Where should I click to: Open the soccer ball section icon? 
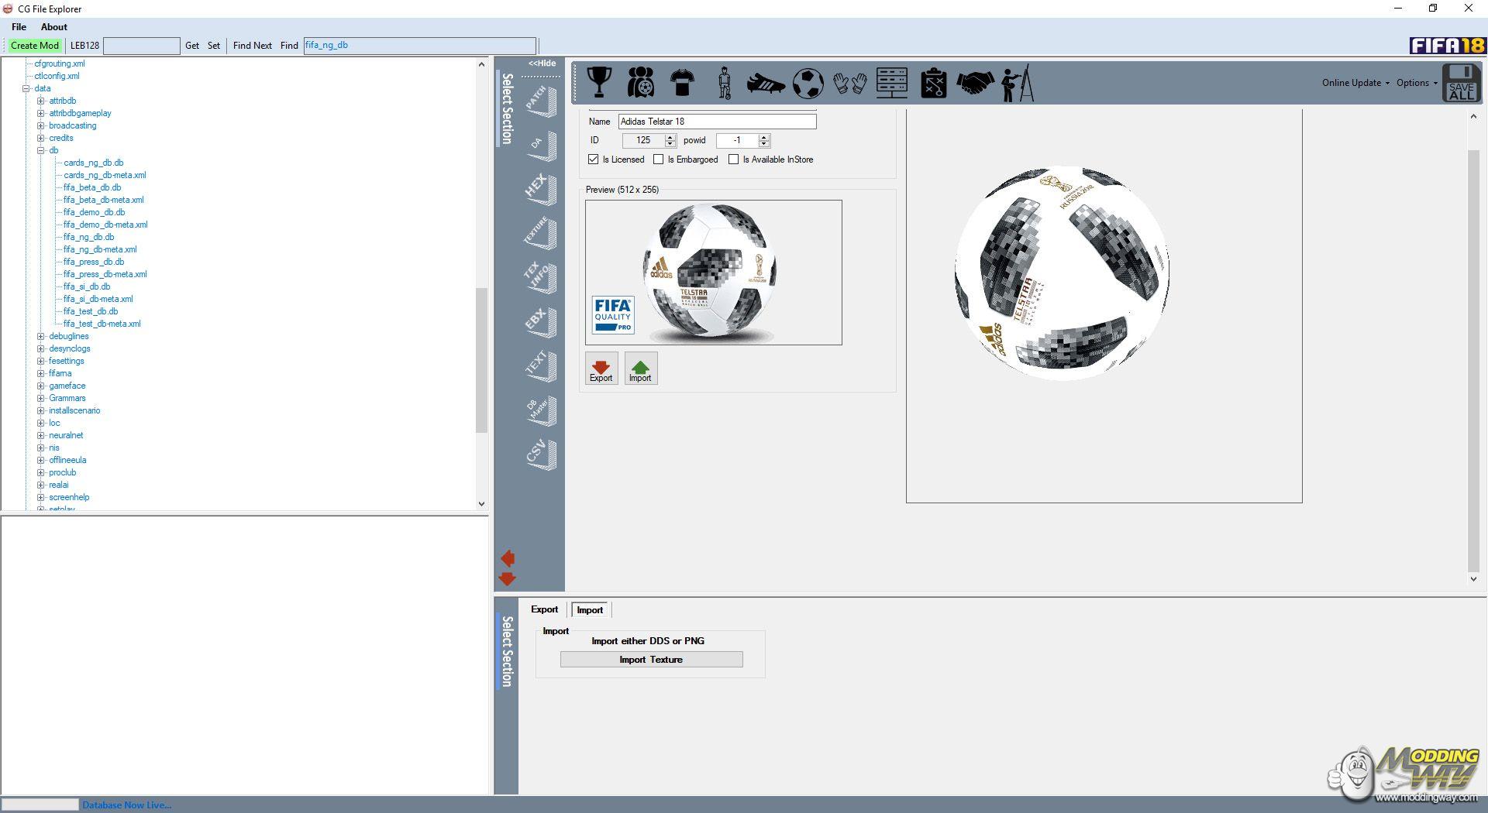click(808, 83)
